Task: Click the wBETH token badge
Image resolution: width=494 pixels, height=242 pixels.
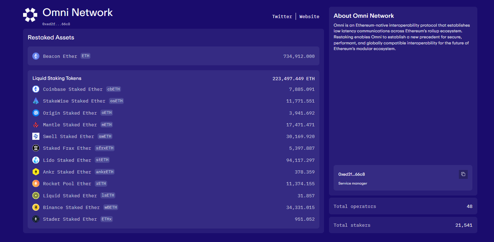Action: coord(111,207)
